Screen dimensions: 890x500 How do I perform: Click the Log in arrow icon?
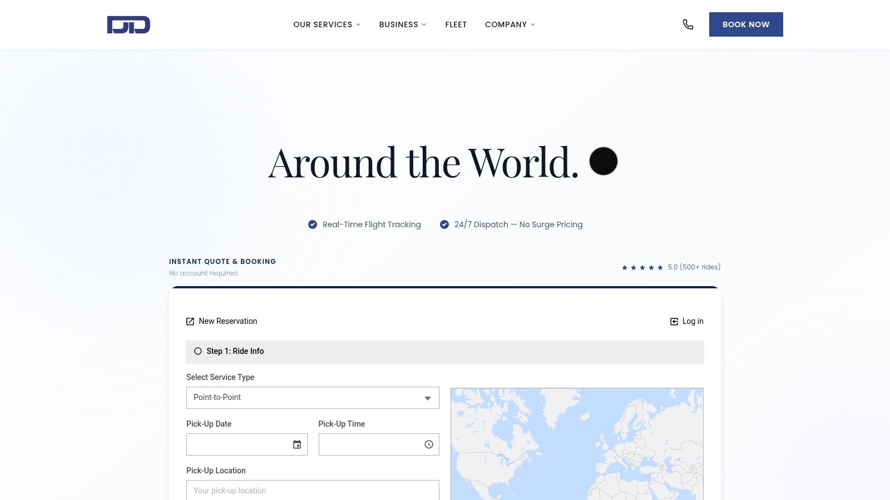674,322
